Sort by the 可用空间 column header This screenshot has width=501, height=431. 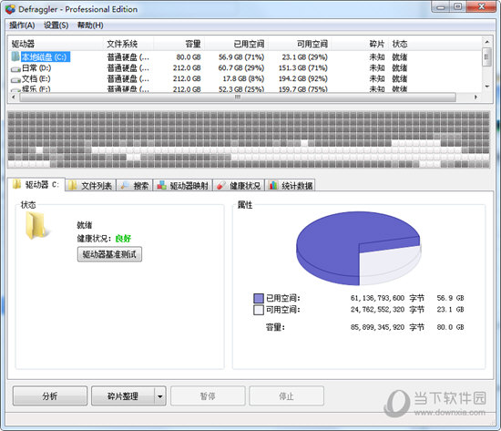click(x=300, y=44)
